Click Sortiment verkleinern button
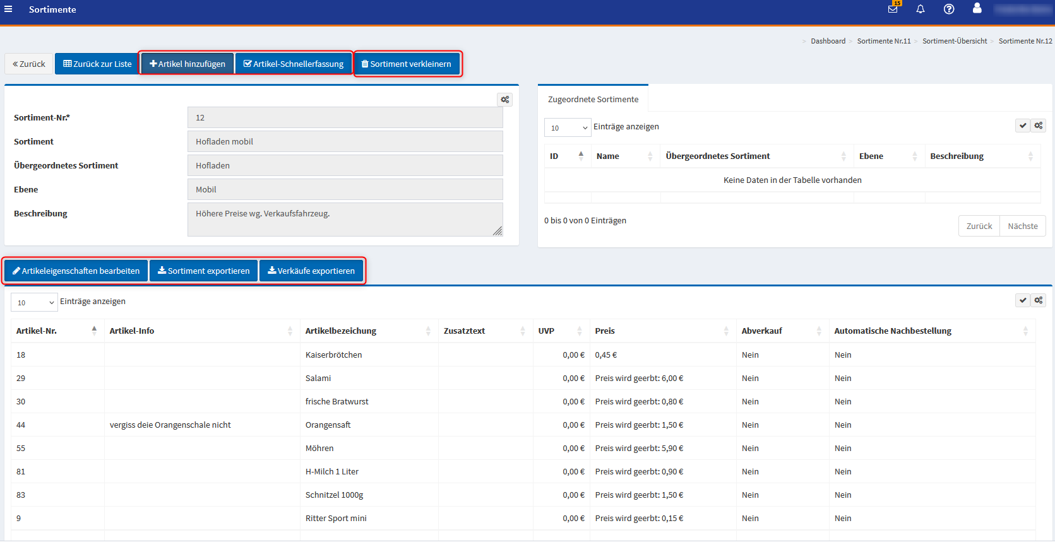 (x=407, y=64)
